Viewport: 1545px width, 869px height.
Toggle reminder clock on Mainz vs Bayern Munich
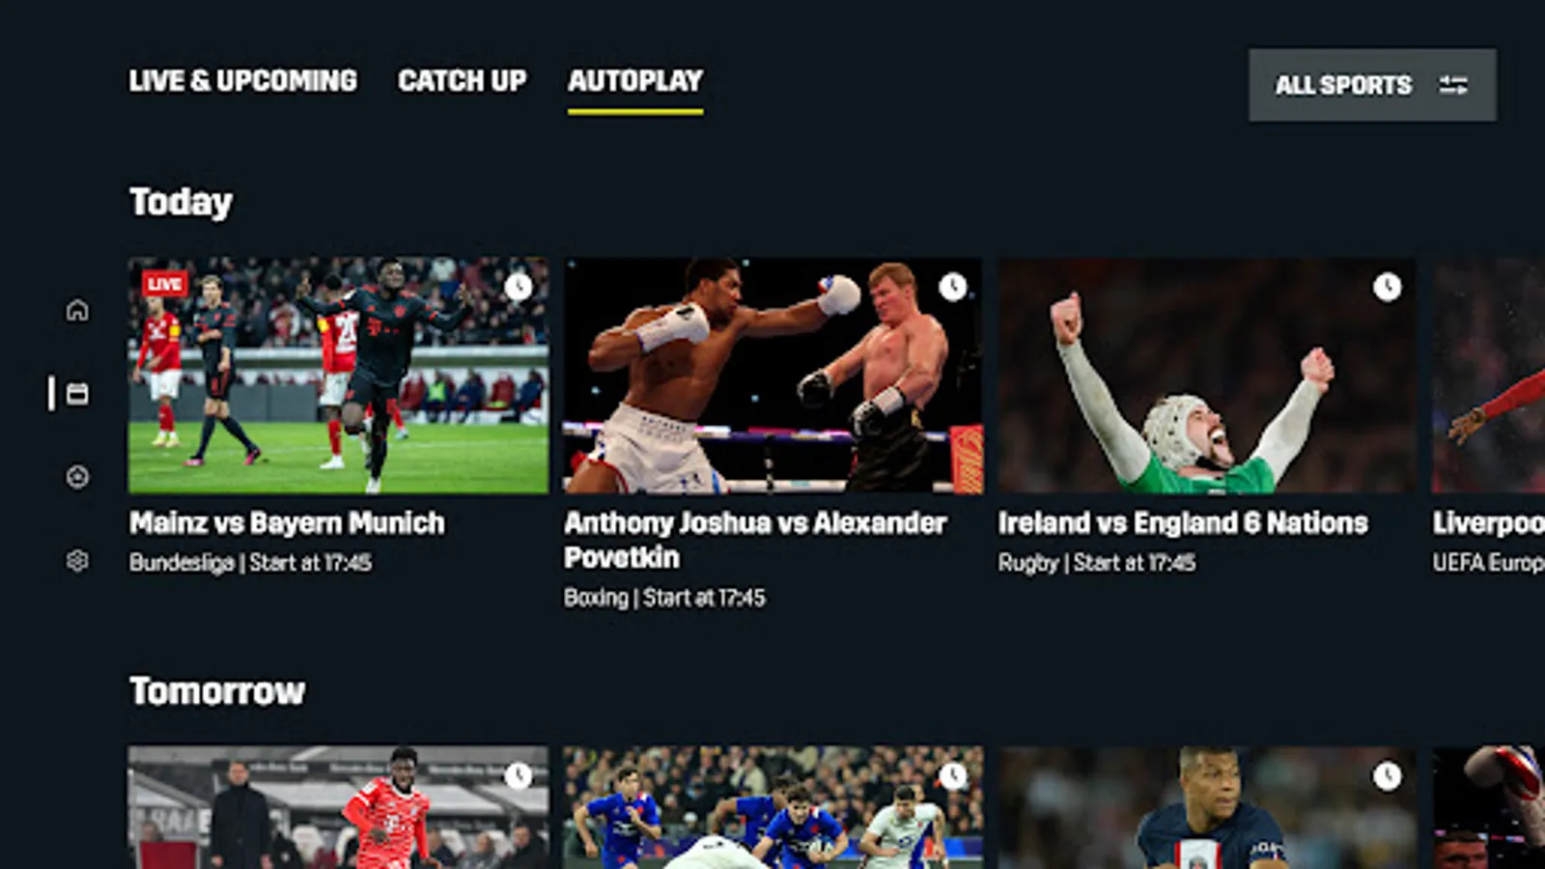click(519, 287)
